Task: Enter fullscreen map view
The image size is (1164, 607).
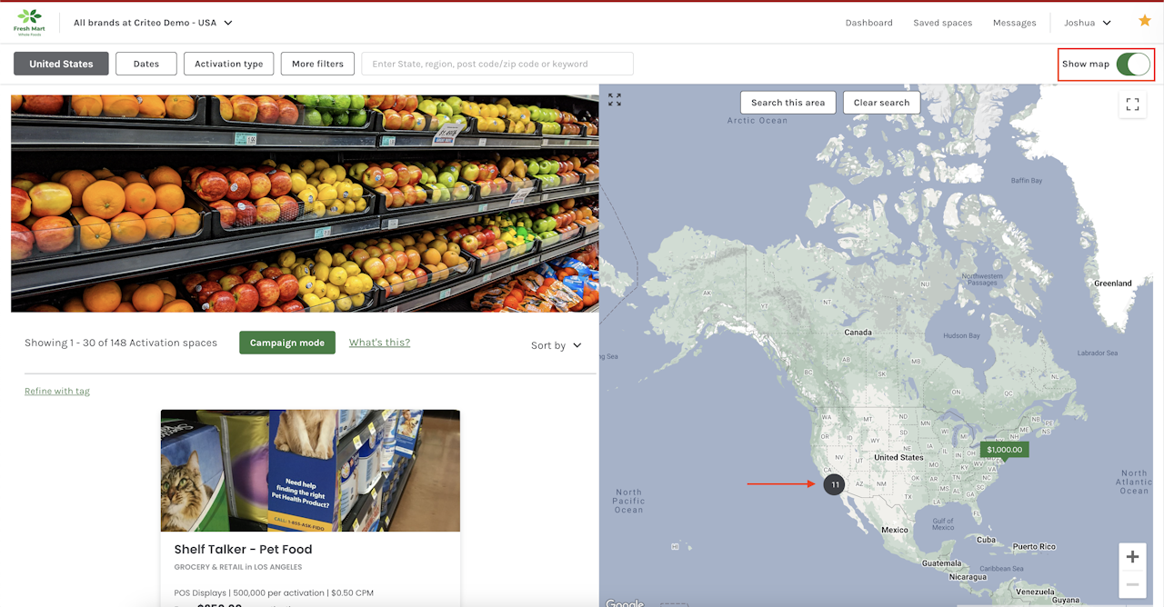Action: click(x=1132, y=104)
